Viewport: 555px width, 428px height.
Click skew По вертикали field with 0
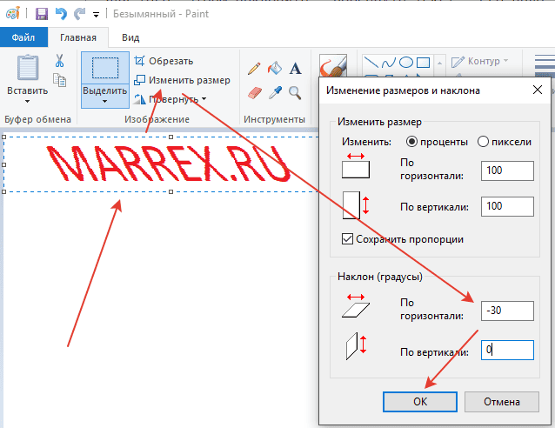pyautogui.click(x=507, y=350)
